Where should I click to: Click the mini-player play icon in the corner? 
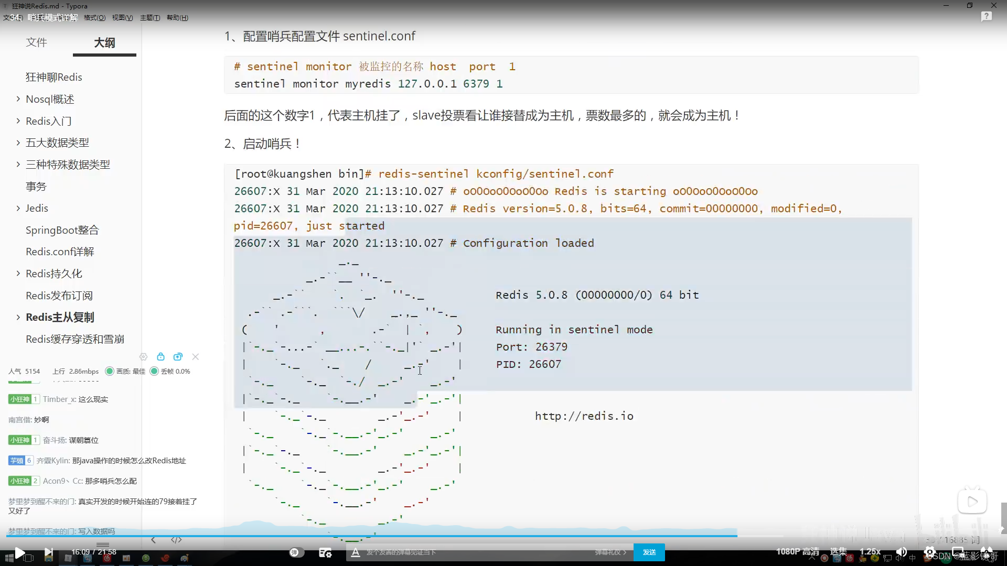point(972,502)
